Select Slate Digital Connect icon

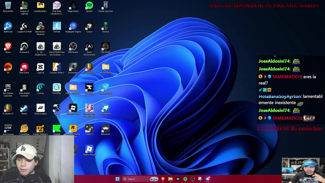pos(24,90)
